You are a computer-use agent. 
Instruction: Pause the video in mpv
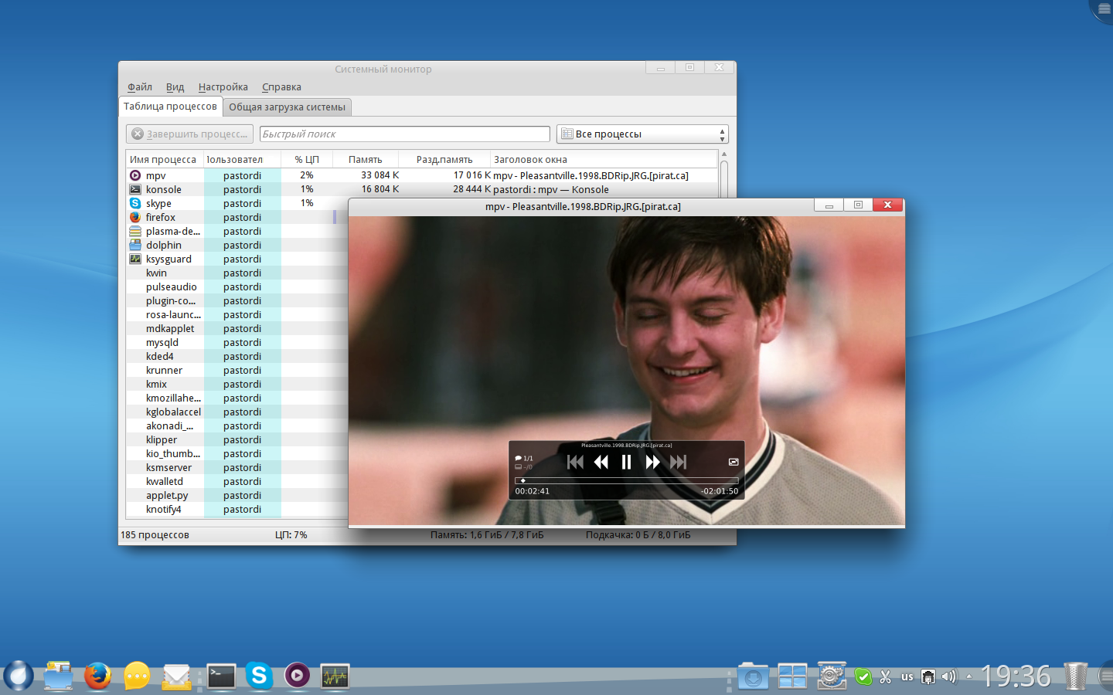tap(626, 462)
